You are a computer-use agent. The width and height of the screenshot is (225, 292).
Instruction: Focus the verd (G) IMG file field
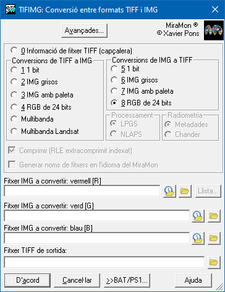coord(96,216)
